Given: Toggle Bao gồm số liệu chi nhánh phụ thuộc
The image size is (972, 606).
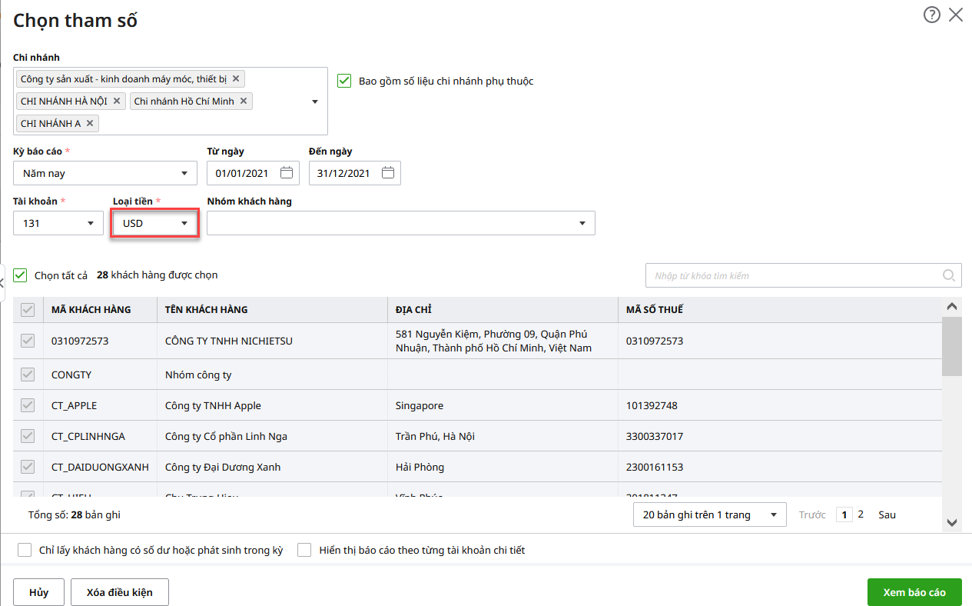Looking at the screenshot, I should 344,81.
